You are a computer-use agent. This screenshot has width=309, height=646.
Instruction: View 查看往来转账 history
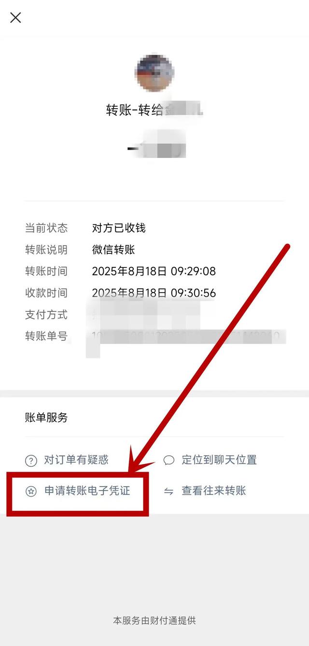(214, 491)
